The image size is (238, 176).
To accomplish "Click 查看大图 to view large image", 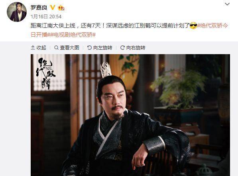I will tap(67, 48).
